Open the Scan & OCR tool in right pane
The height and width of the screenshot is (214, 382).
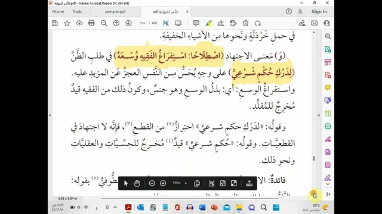[328, 126]
